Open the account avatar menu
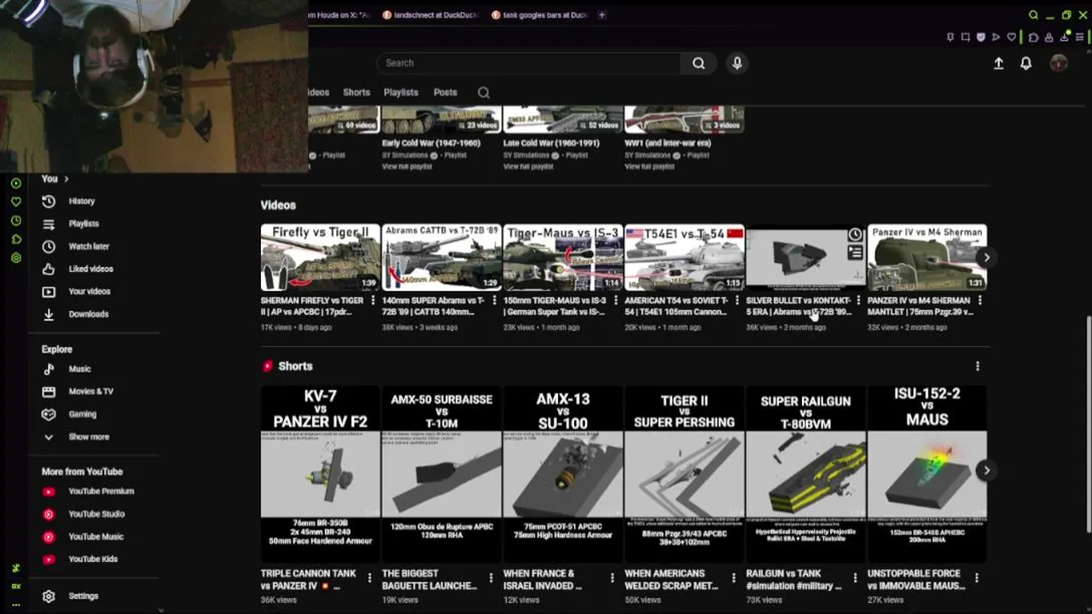Viewport: 1092px width, 614px height. point(1059,63)
